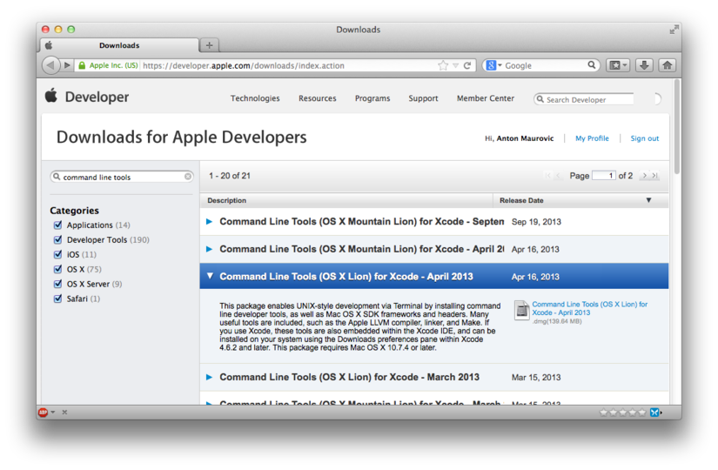
Task: Uncheck the Applications category checkbox
Action: point(58,225)
